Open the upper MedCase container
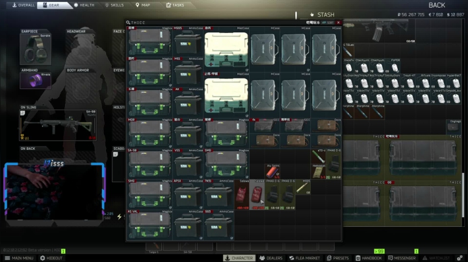 coord(226,49)
